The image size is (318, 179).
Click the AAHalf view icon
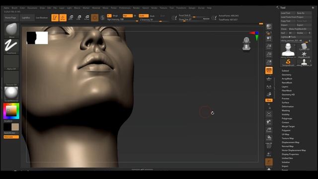(x=269, y=62)
